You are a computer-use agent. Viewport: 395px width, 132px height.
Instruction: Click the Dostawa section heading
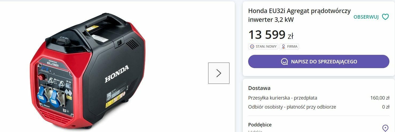click(259, 88)
